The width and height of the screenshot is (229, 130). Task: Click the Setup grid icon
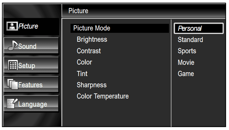point(12,65)
